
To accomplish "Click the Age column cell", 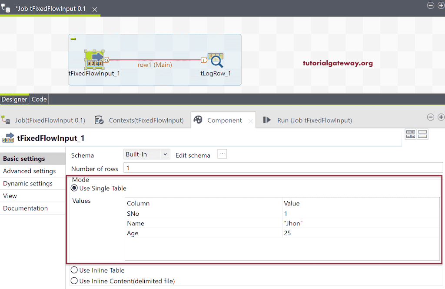I will (x=203, y=233).
